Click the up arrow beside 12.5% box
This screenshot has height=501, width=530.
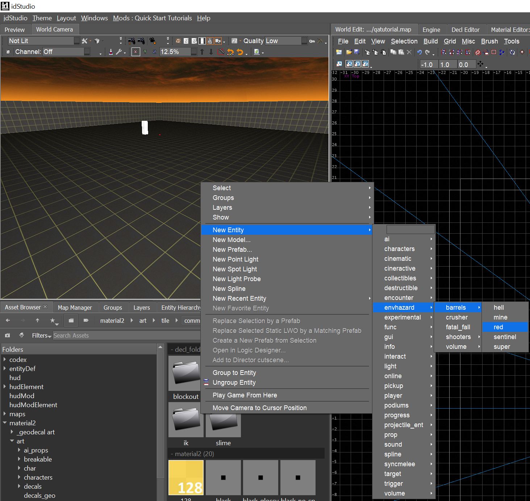(202, 52)
